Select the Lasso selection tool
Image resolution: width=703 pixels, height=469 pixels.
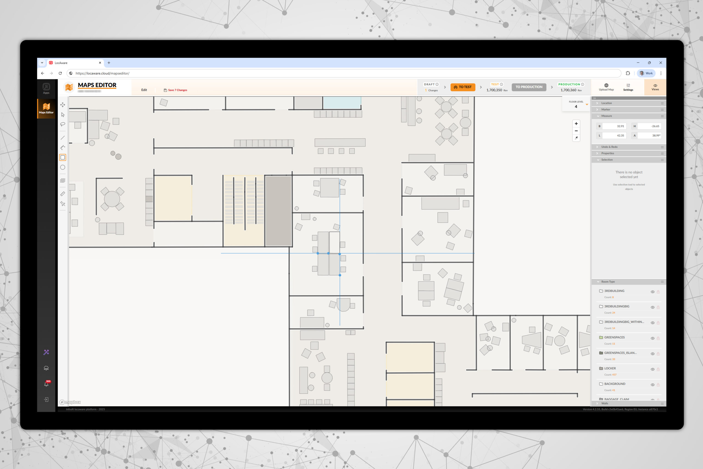coord(62,124)
